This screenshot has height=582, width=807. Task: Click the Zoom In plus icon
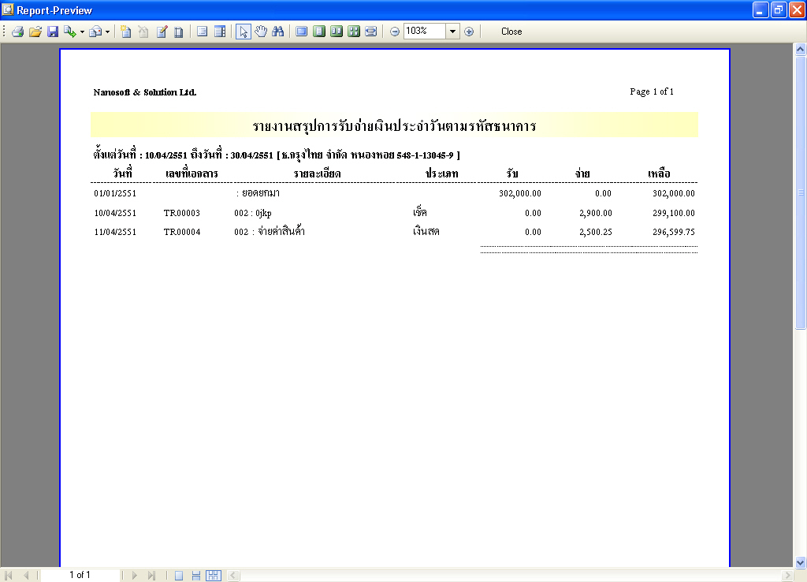tap(469, 32)
